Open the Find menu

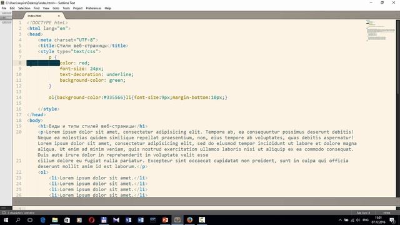click(x=36, y=8)
